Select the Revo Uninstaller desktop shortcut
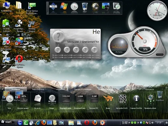The image size is (168, 126). [6, 43]
